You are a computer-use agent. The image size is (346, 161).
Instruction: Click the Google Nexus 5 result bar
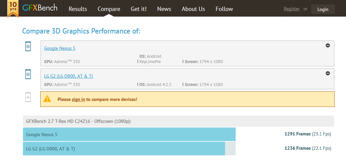point(129,134)
